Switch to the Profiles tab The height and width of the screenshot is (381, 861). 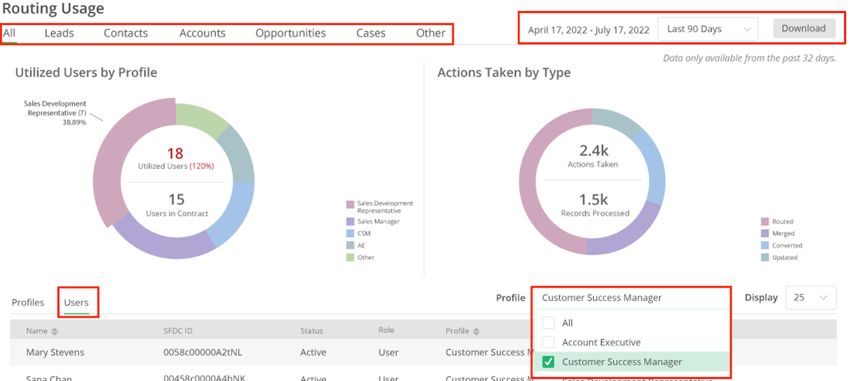[x=28, y=302]
